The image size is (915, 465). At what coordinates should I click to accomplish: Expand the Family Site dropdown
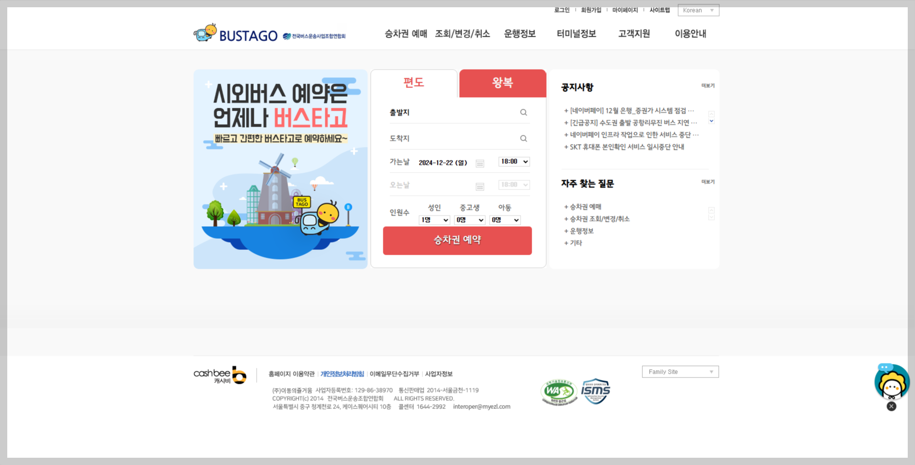click(x=680, y=371)
